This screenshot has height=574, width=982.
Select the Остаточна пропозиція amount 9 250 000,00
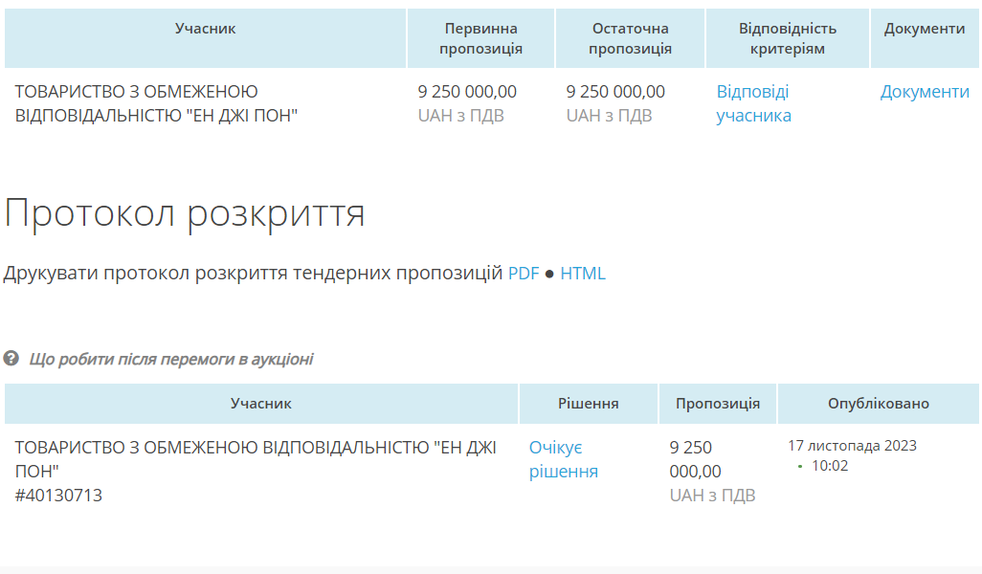(x=615, y=92)
